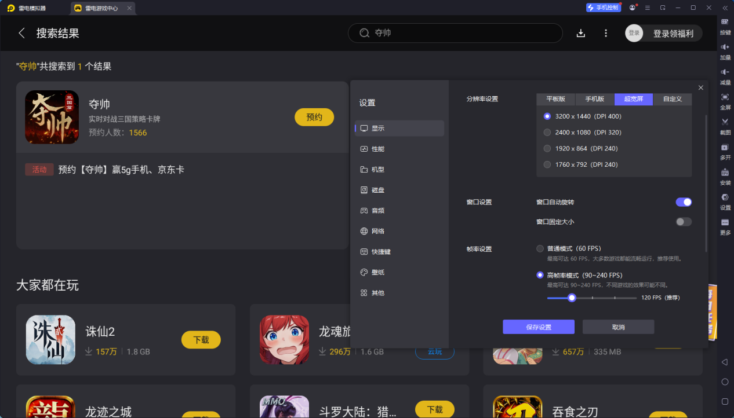Tap the Android back triangle button
Image resolution: width=734 pixels, height=418 pixels.
pyautogui.click(x=725, y=362)
